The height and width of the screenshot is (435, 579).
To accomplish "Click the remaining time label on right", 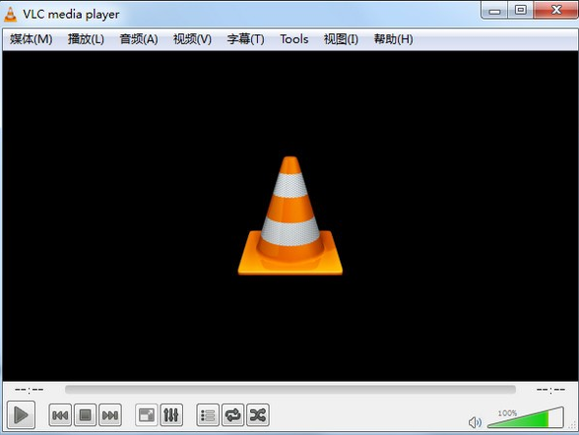I will (x=550, y=390).
